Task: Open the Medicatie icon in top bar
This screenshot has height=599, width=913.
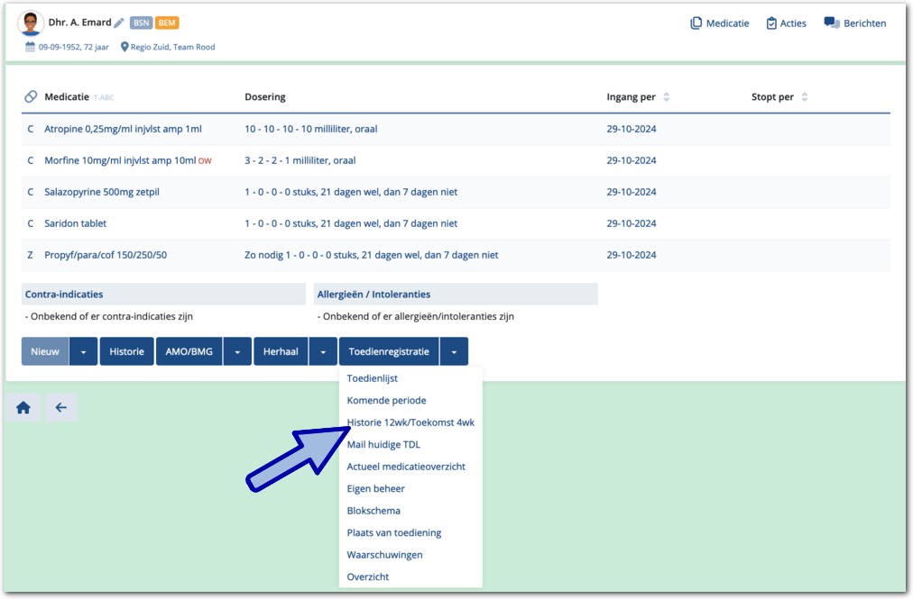Action: (696, 23)
